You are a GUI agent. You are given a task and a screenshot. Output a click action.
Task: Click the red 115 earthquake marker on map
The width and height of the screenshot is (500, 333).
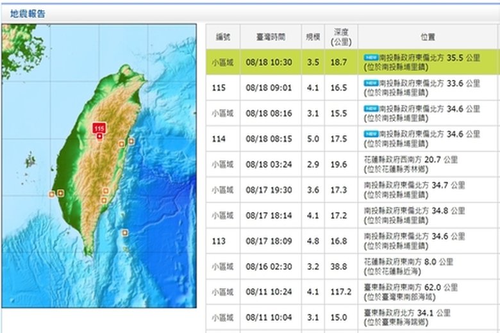click(x=99, y=129)
